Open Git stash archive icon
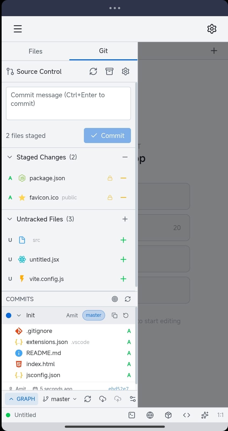 pyautogui.click(x=109, y=71)
